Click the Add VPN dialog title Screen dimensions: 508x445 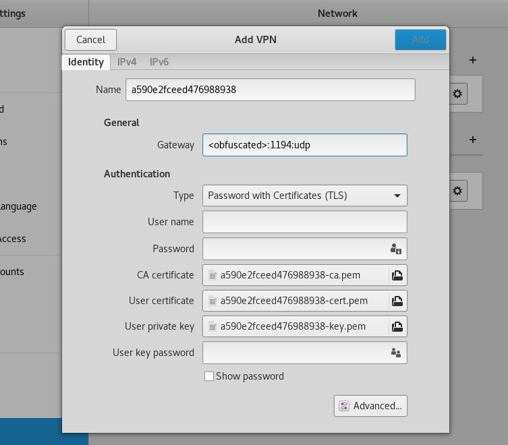256,40
